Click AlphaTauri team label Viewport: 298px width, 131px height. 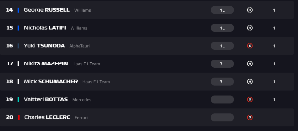click(x=79, y=46)
